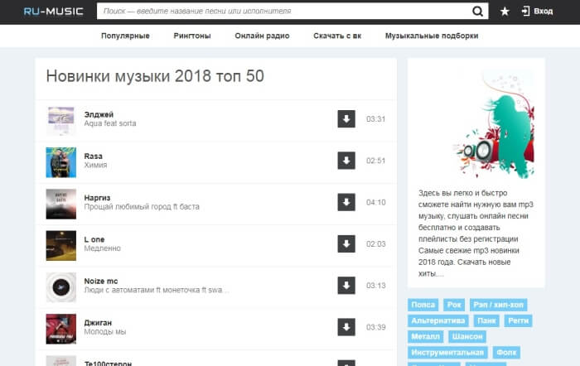Image resolution: width=580 pixels, height=366 pixels.
Task: Click duration 04:10 of Наргиз track
Action: tap(376, 202)
